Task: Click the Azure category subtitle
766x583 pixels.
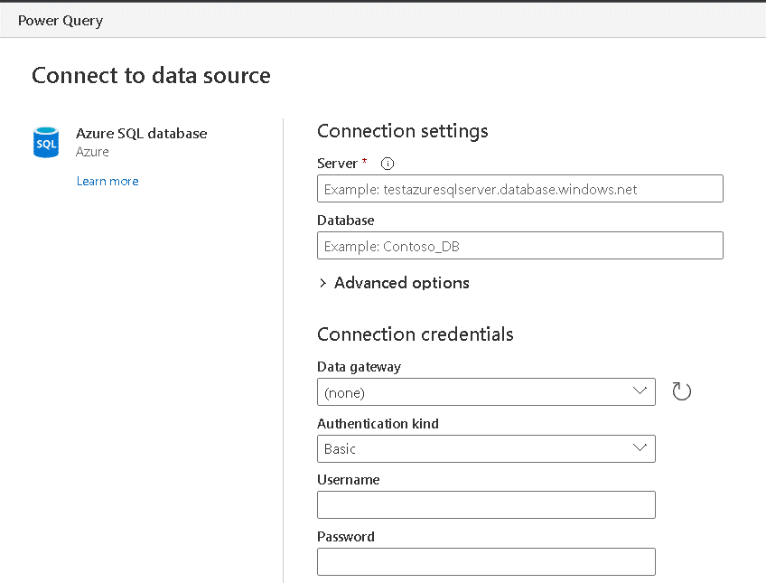Action: coord(92,152)
